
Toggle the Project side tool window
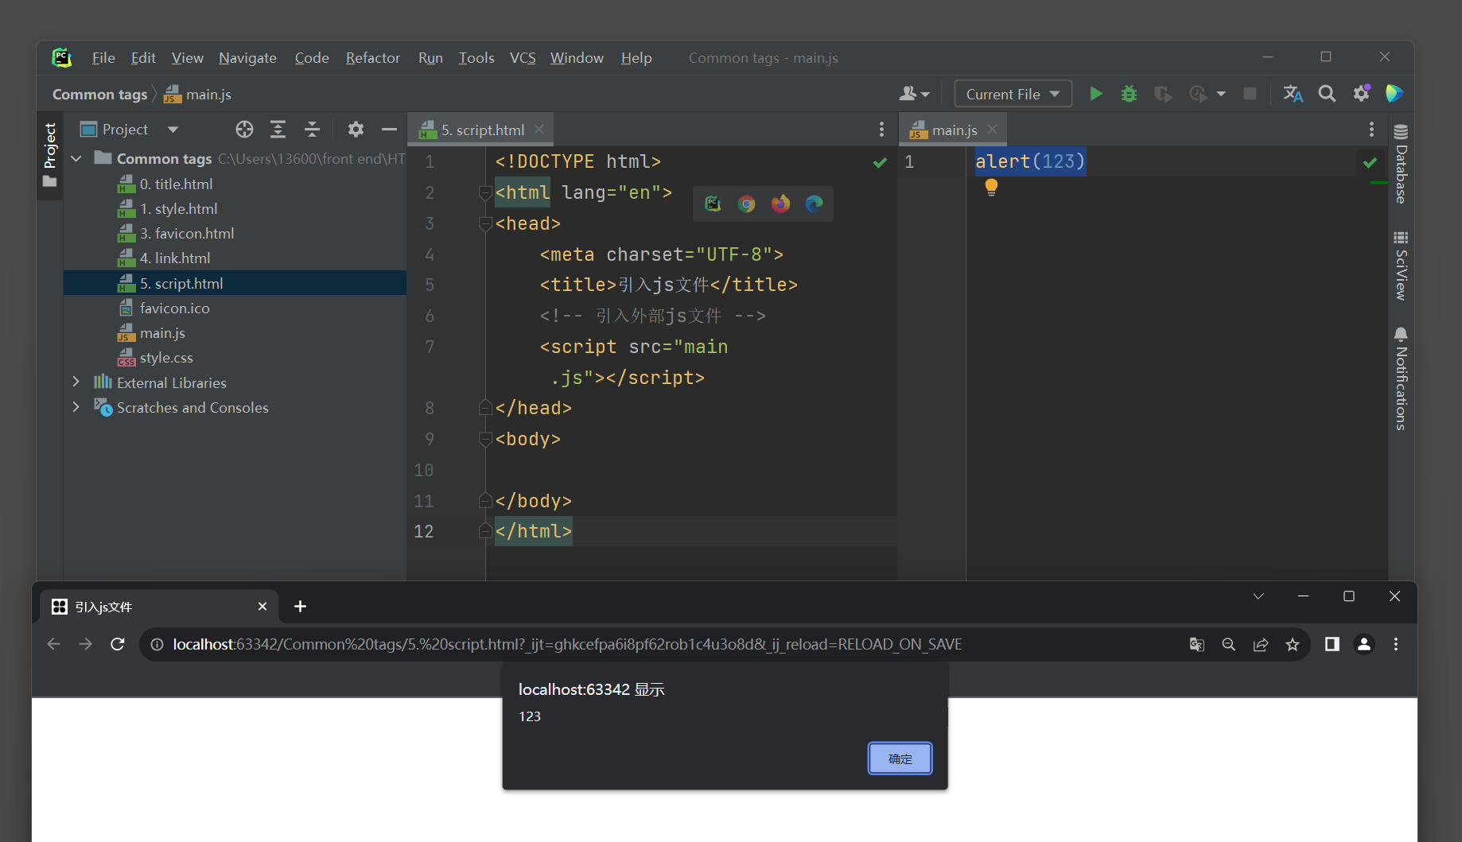tap(50, 155)
